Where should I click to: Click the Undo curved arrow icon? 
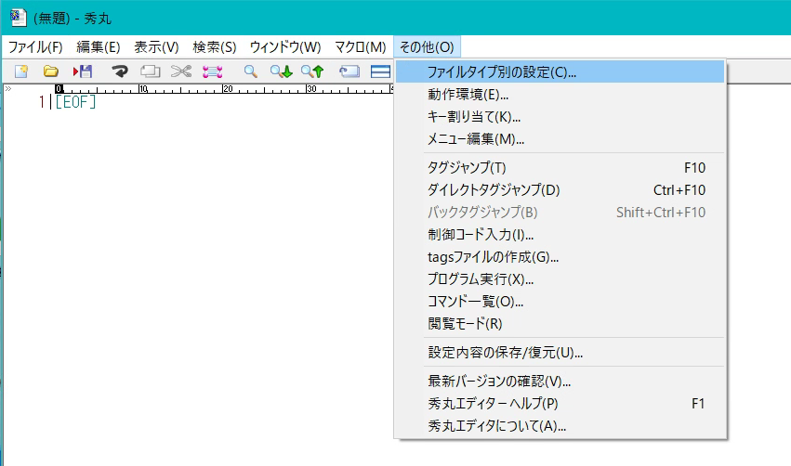(120, 71)
